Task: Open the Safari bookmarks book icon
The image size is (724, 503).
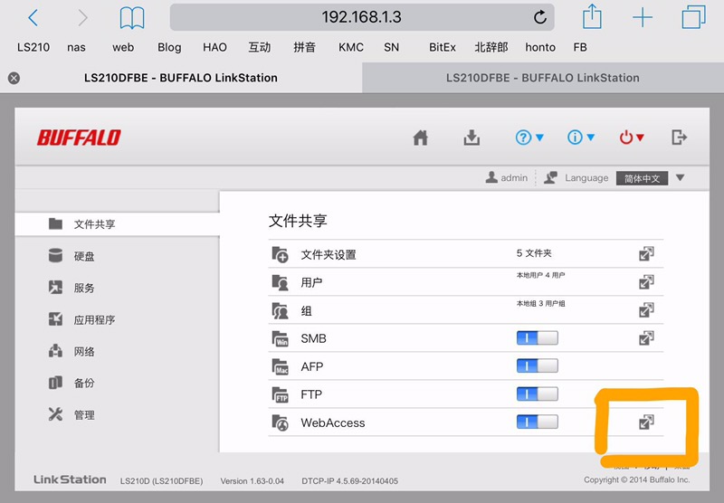Action: (132, 18)
